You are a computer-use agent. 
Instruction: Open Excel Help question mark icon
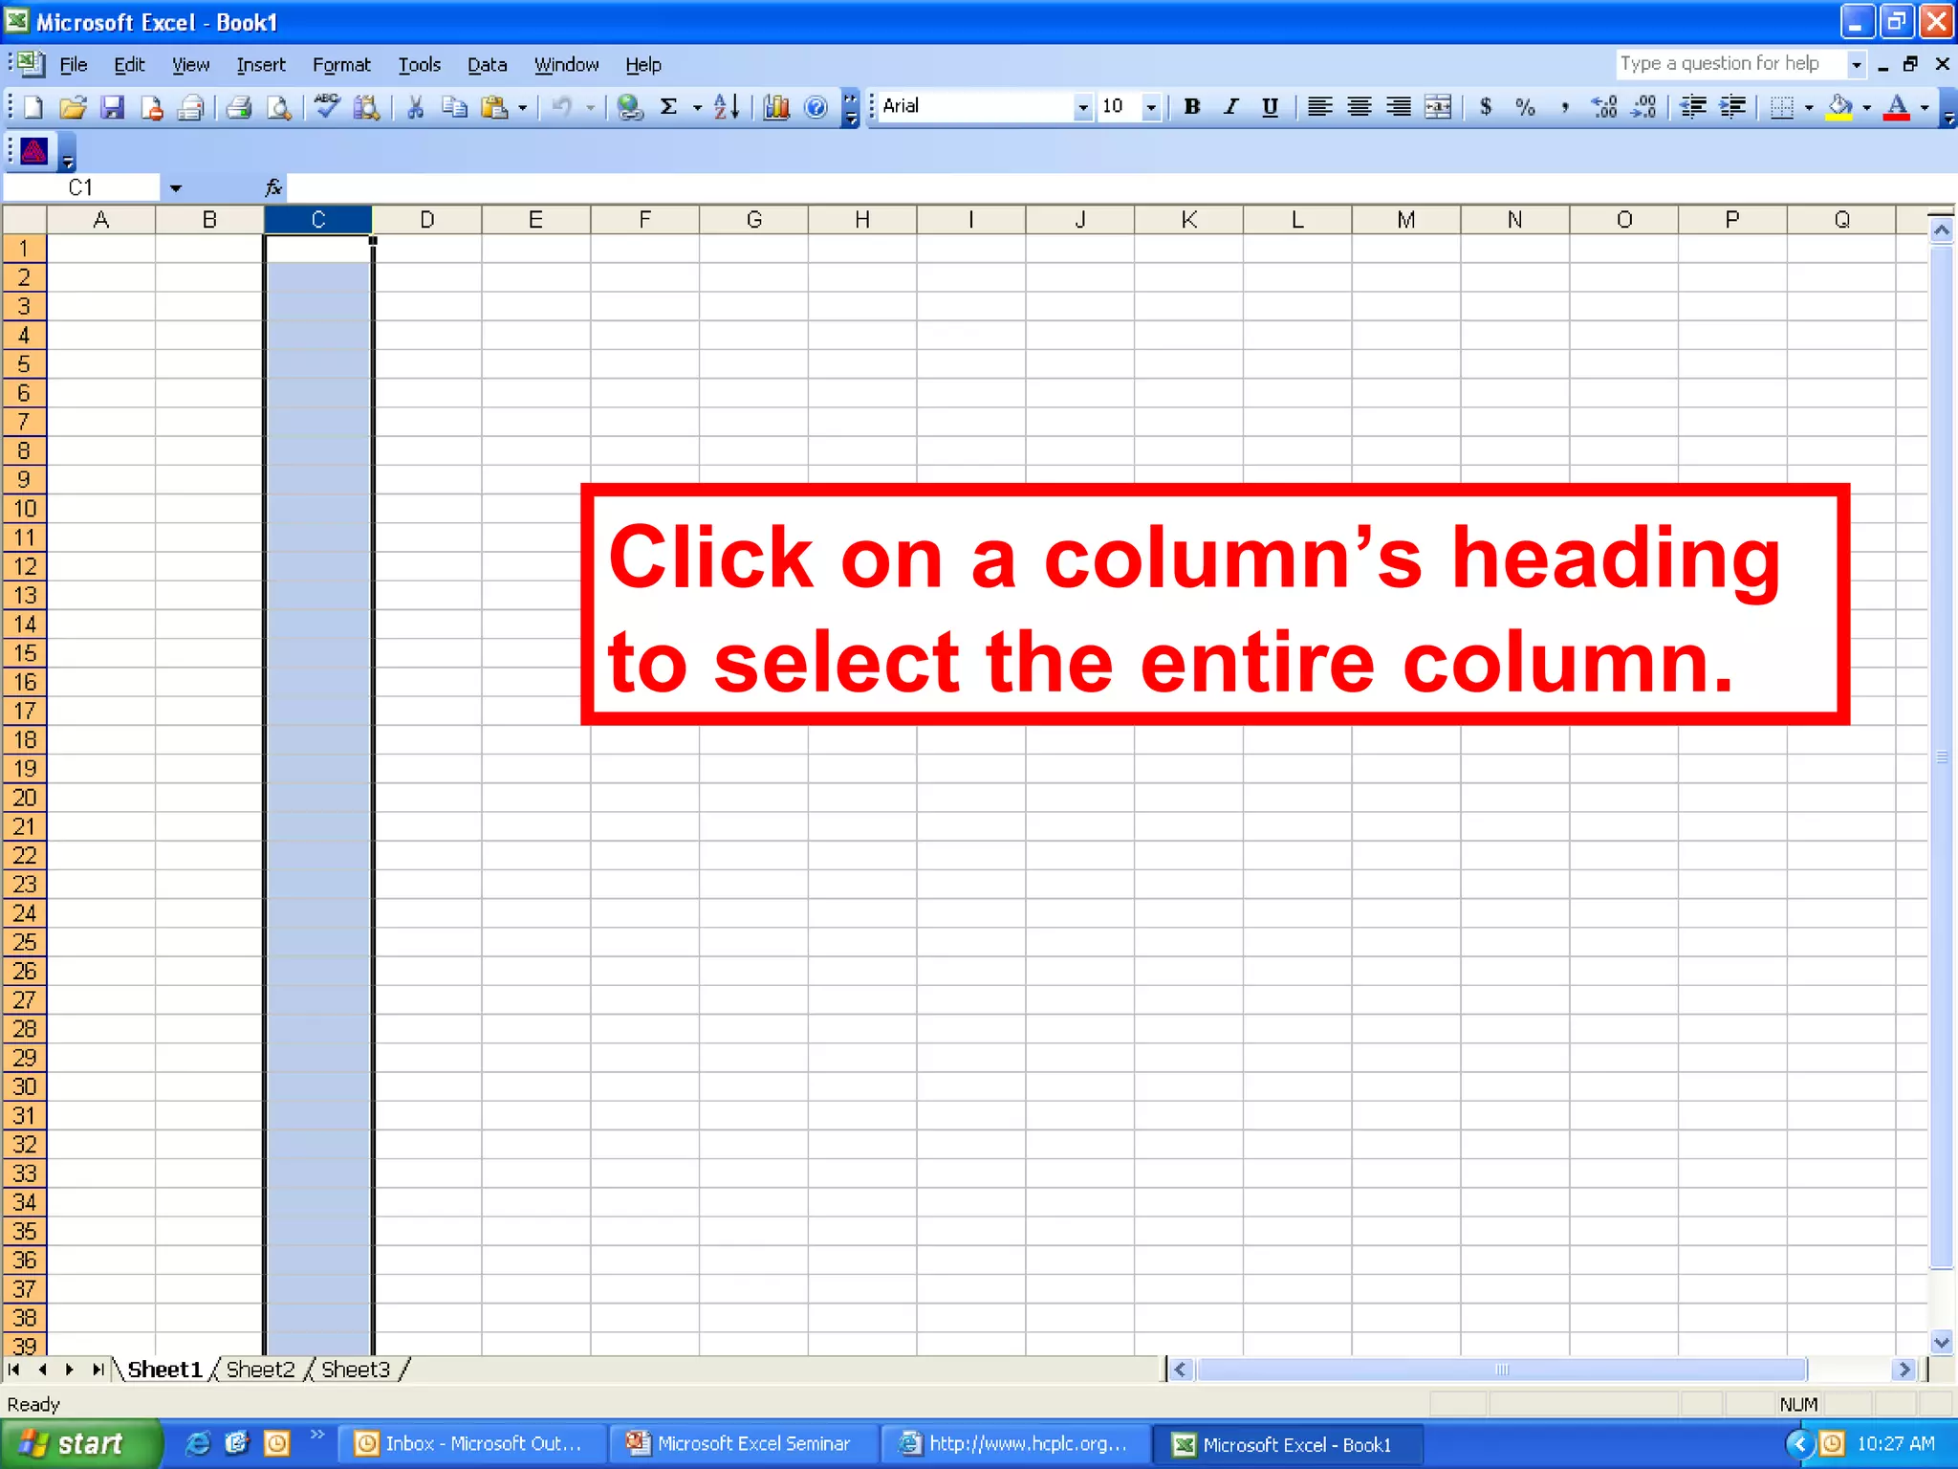pyautogui.click(x=816, y=107)
